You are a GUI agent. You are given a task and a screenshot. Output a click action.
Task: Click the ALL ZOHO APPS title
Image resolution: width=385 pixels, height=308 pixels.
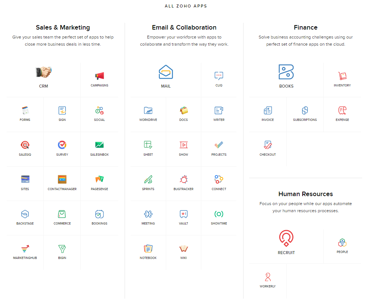tap(186, 6)
